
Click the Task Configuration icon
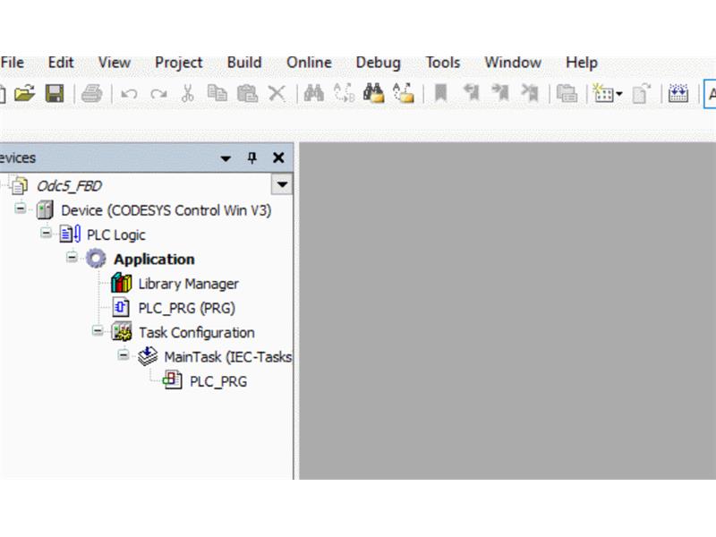[122, 332]
